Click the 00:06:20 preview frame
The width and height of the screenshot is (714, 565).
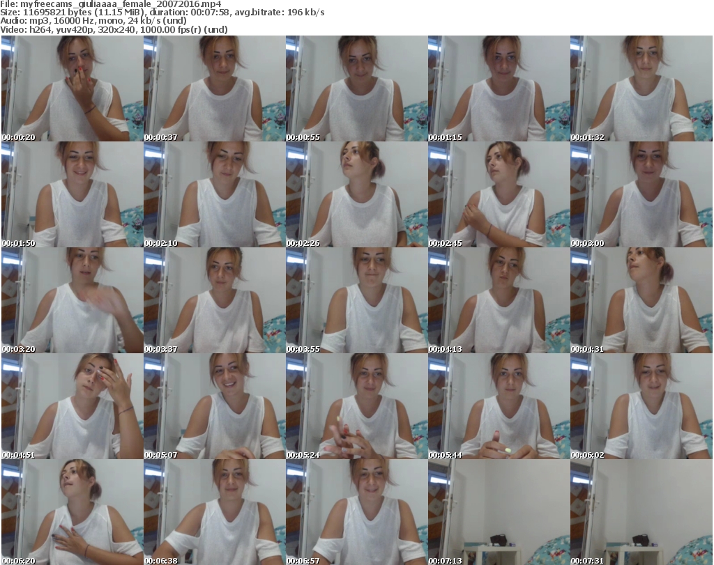pyautogui.click(x=73, y=512)
